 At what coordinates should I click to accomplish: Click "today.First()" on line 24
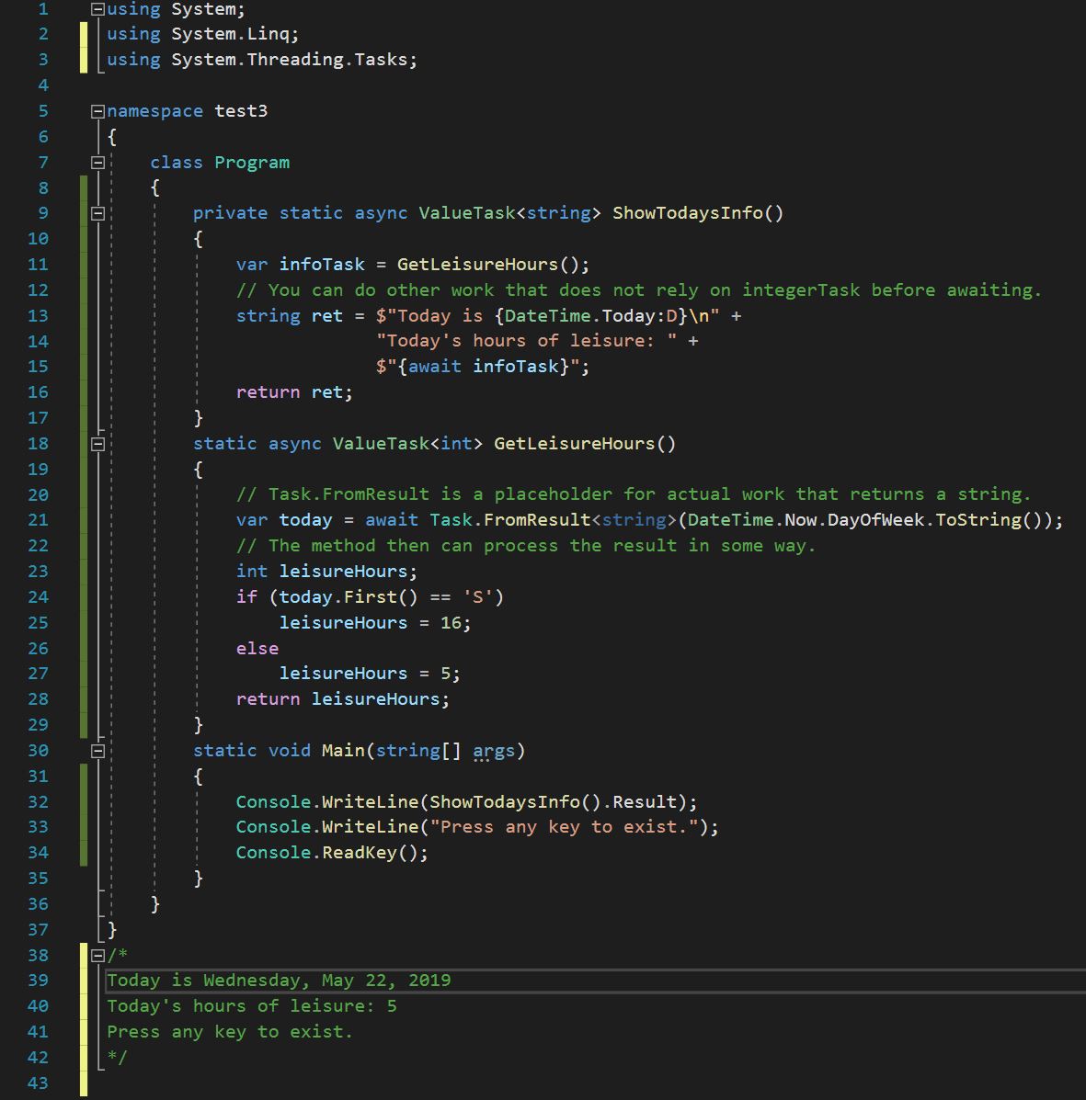tap(349, 597)
